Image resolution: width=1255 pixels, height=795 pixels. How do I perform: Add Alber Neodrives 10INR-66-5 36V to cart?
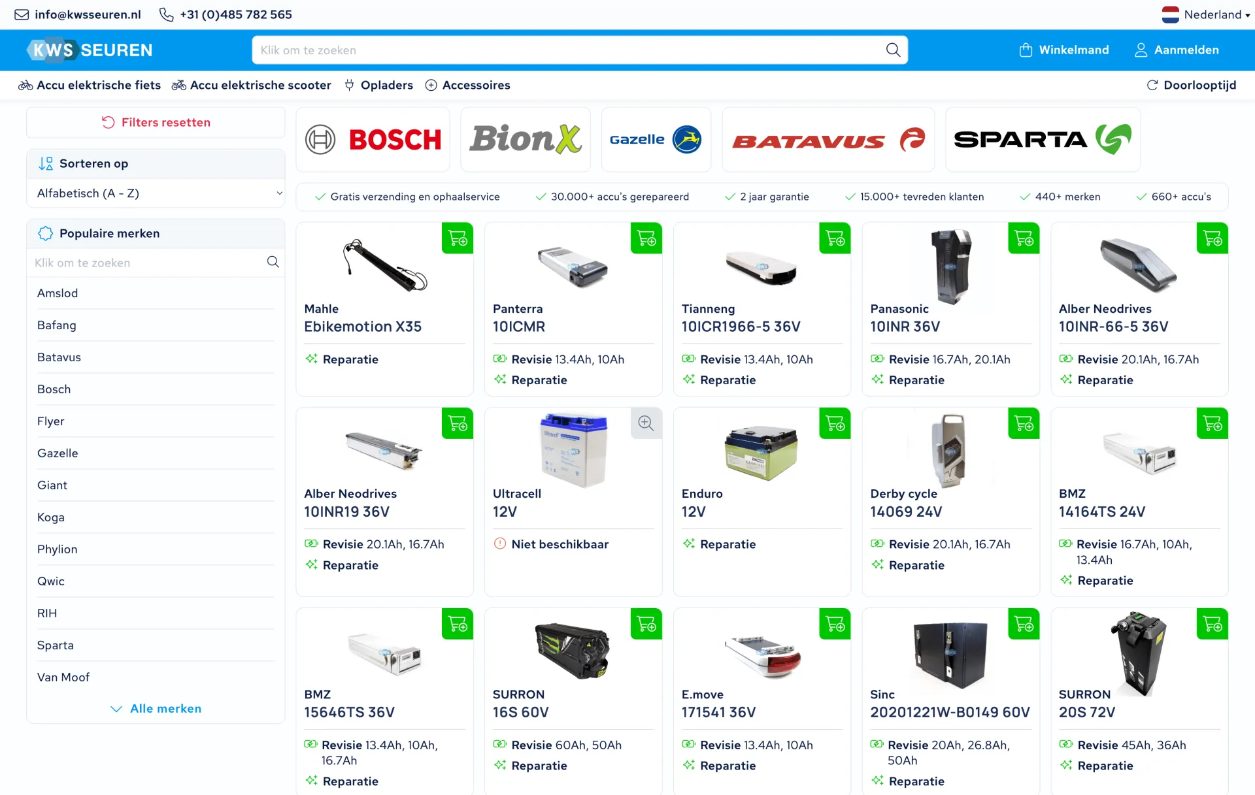tap(1213, 238)
